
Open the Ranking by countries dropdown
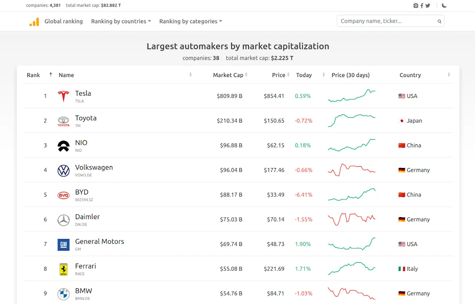click(x=121, y=21)
